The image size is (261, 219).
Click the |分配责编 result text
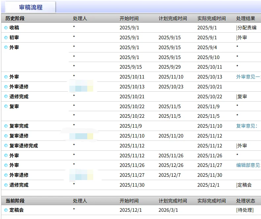[x=246, y=28]
